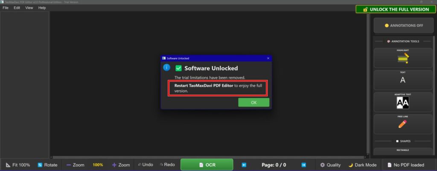
Task: Select the Rectangle shape tool
Action: coord(403,151)
